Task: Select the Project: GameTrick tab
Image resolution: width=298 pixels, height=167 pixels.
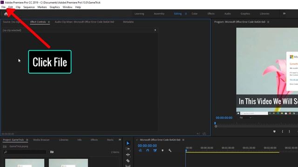Action: [x=14, y=140]
